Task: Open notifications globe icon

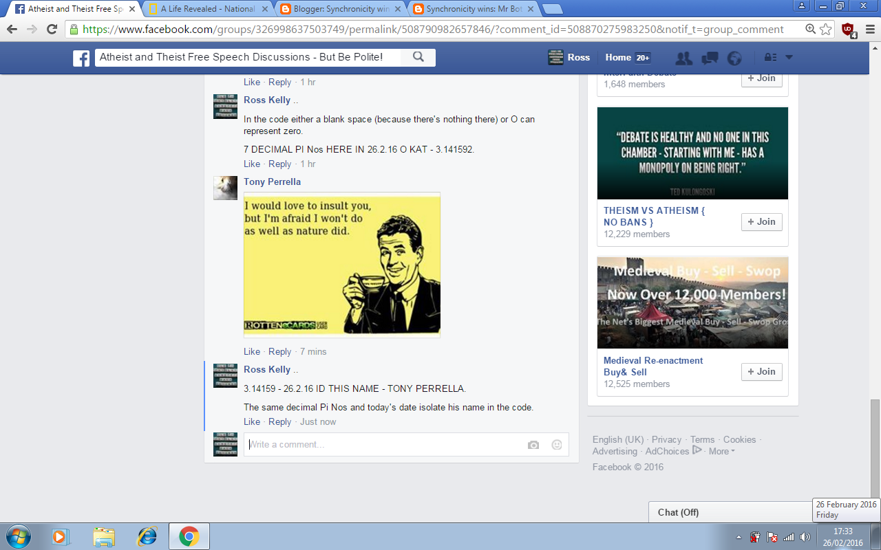Action: 734,58
